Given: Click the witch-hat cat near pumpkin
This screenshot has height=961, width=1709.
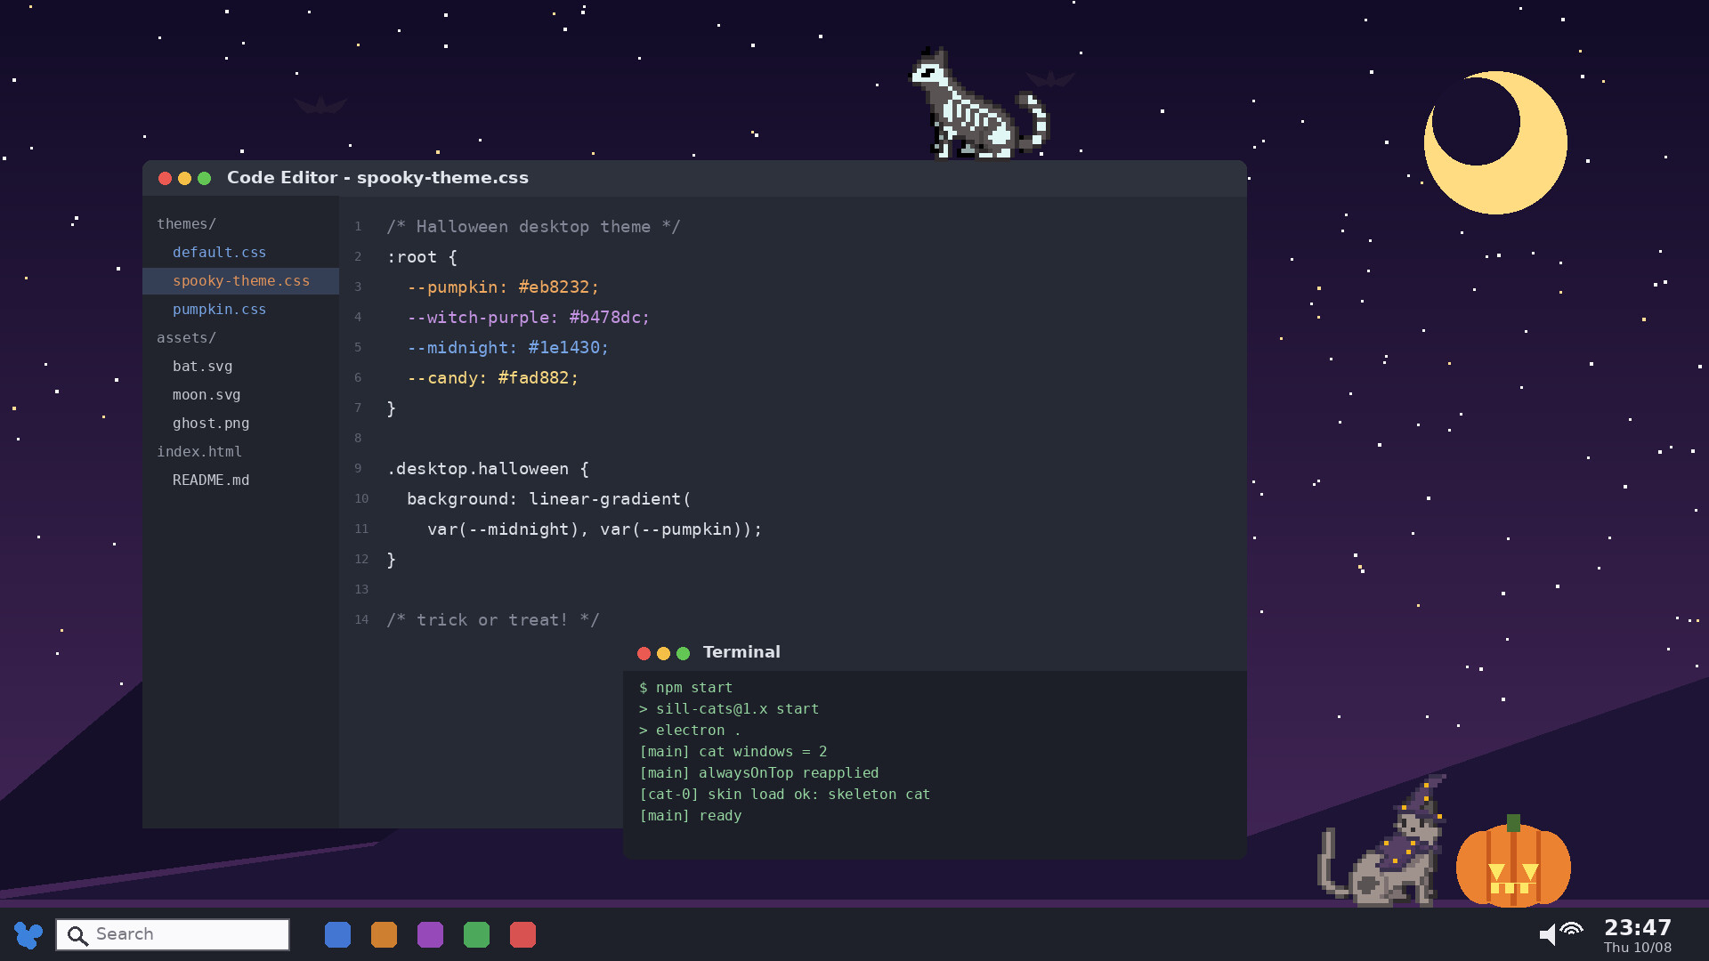Looking at the screenshot, I should pos(1383,841).
